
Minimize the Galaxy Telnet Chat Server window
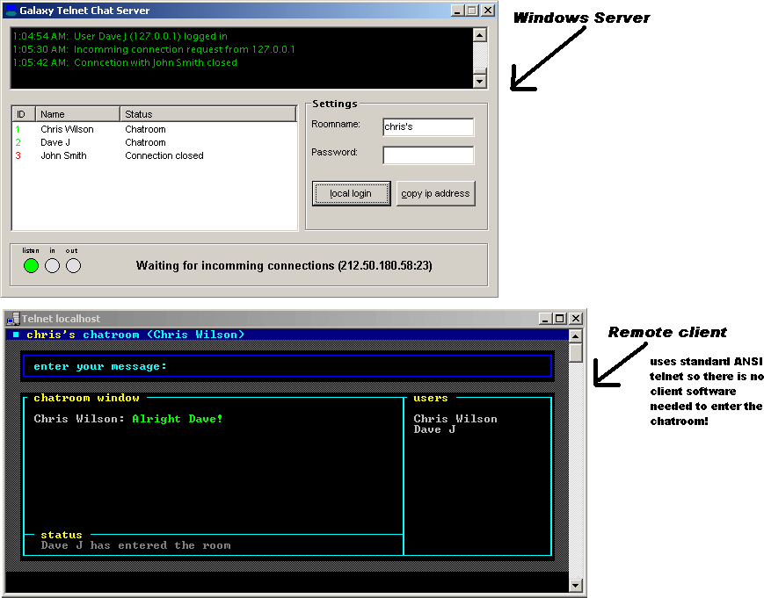pos(457,11)
